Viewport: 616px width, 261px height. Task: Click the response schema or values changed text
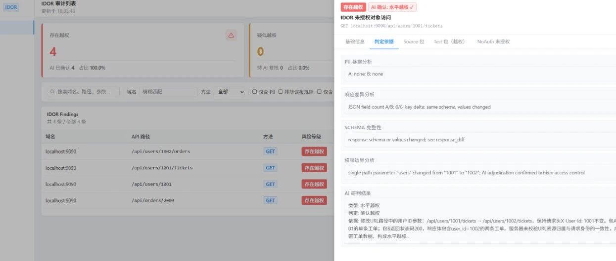[406, 140]
